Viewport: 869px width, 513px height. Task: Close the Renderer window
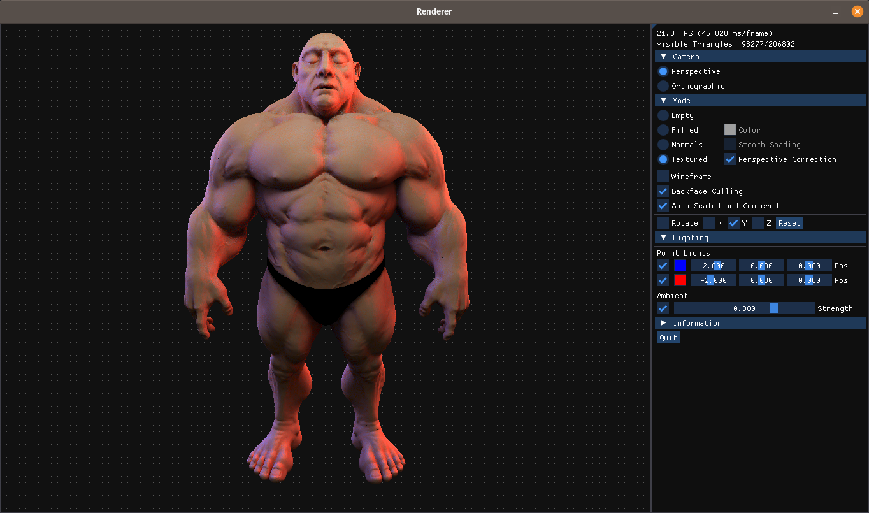[857, 11]
